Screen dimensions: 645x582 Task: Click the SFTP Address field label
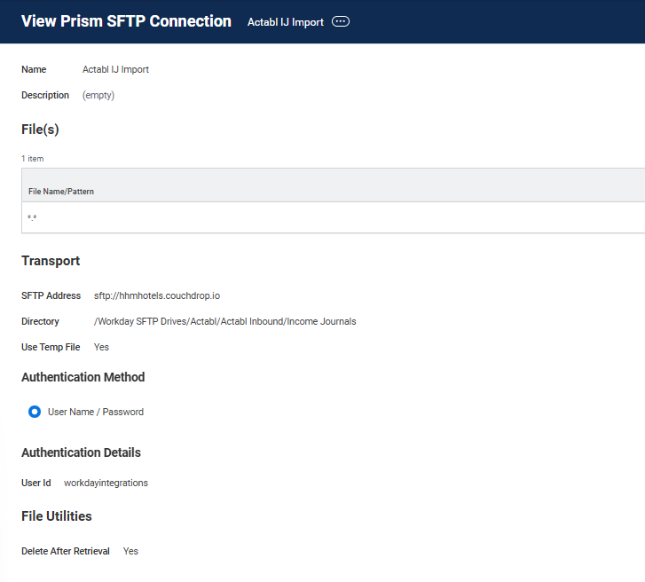click(x=51, y=295)
